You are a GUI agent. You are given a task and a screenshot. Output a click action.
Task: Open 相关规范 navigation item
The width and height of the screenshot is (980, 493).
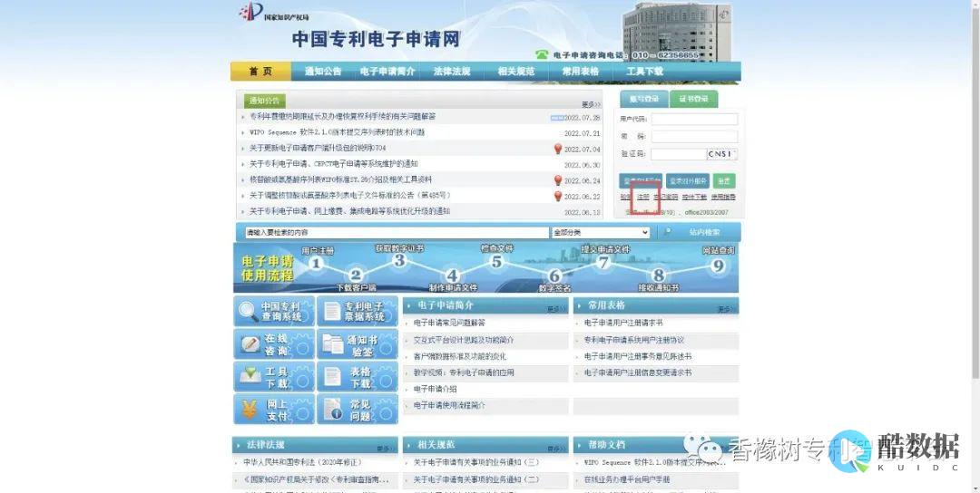[516, 72]
